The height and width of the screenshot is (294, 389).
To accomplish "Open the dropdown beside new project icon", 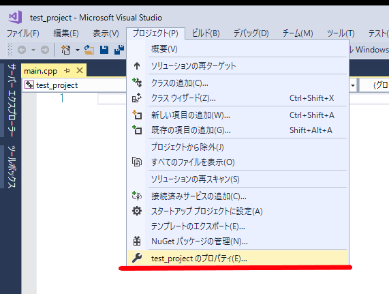I will (x=78, y=50).
